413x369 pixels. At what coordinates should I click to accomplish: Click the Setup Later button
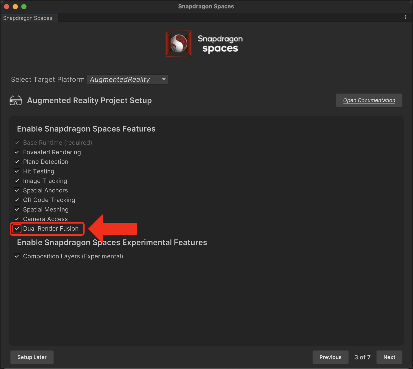(x=32, y=357)
